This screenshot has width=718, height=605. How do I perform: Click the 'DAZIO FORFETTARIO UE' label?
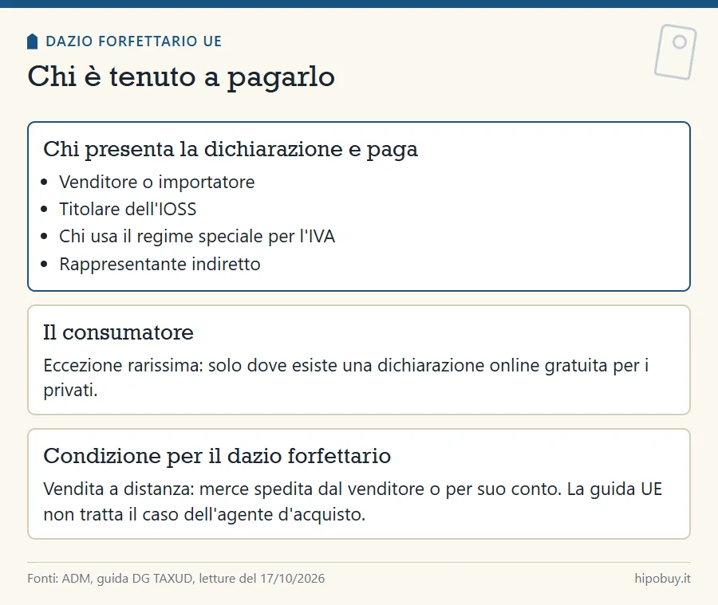(x=134, y=41)
